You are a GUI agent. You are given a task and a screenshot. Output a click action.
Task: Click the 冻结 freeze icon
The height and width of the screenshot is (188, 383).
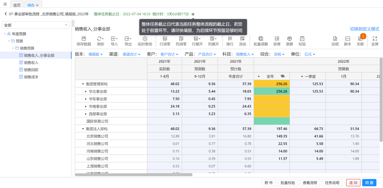[x=242, y=39]
